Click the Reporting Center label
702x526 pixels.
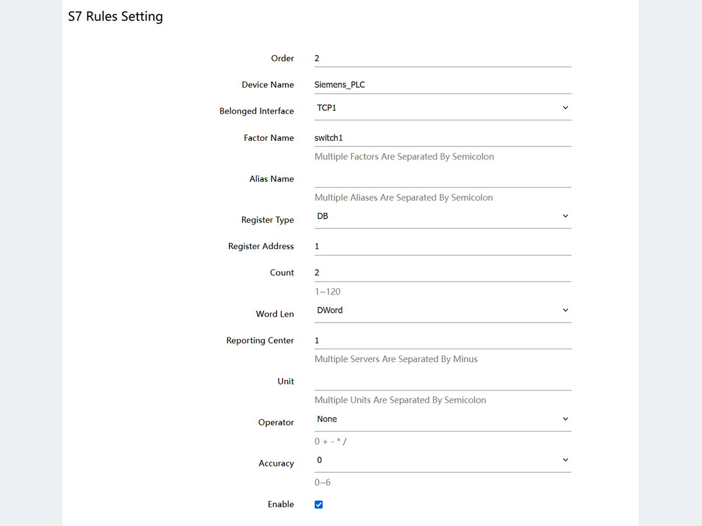pyautogui.click(x=260, y=340)
